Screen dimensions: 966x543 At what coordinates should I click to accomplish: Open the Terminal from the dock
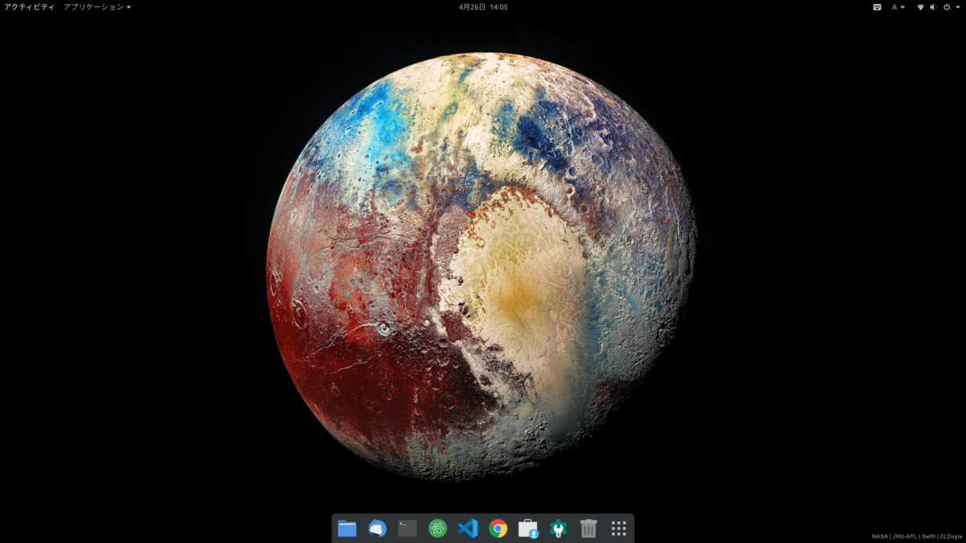click(x=407, y=529)
